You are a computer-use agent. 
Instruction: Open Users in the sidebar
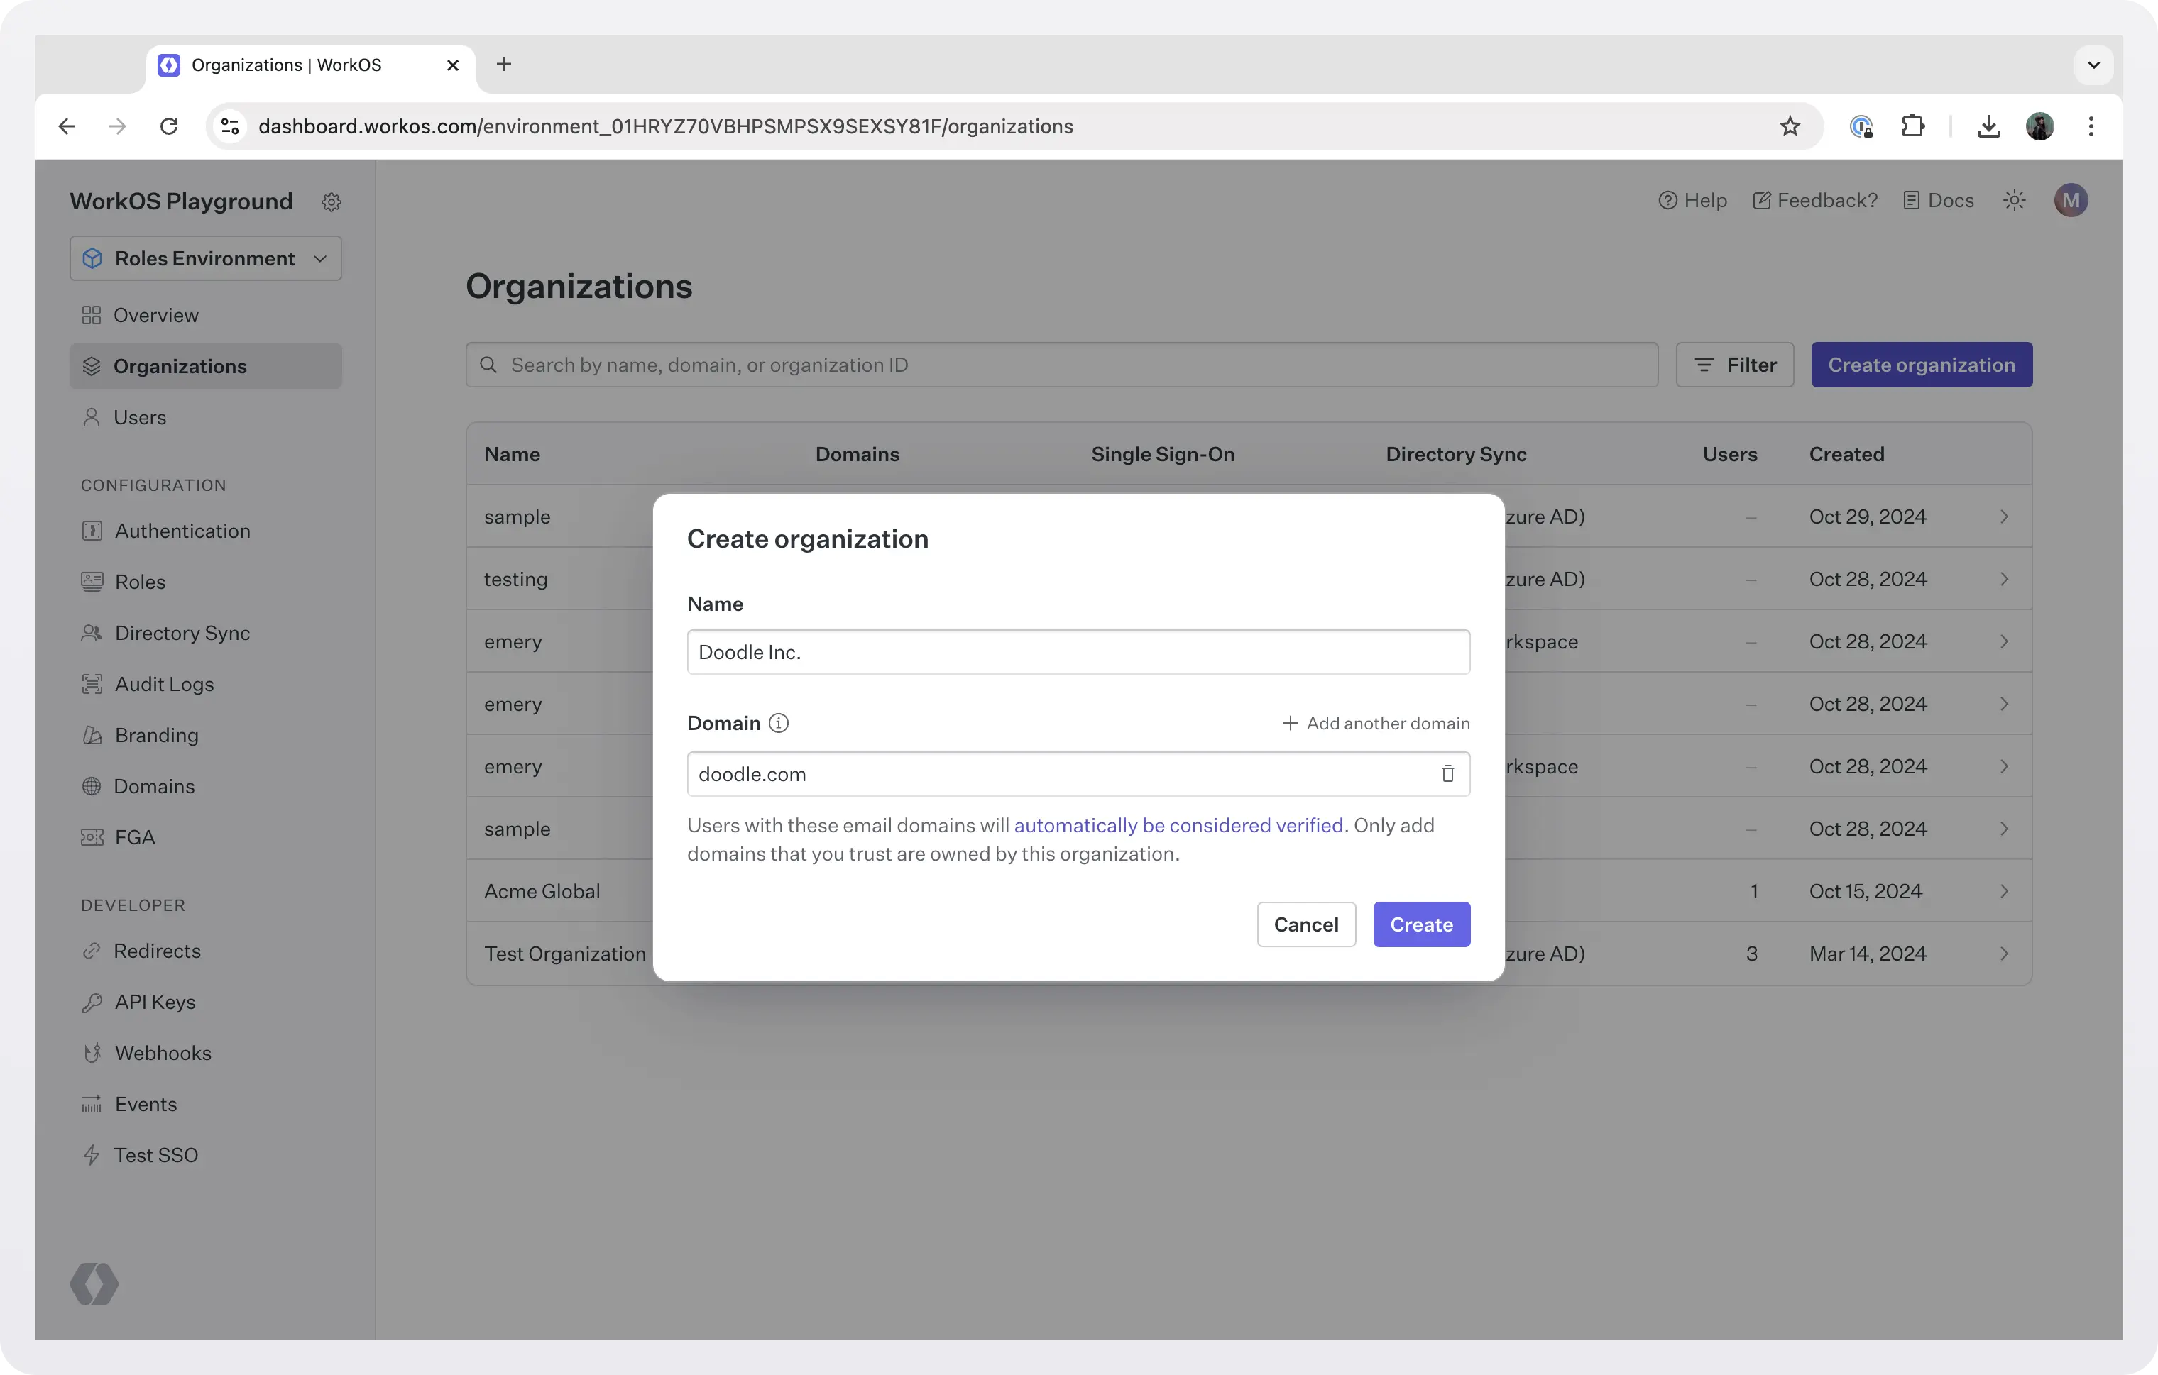pos(206,417)
